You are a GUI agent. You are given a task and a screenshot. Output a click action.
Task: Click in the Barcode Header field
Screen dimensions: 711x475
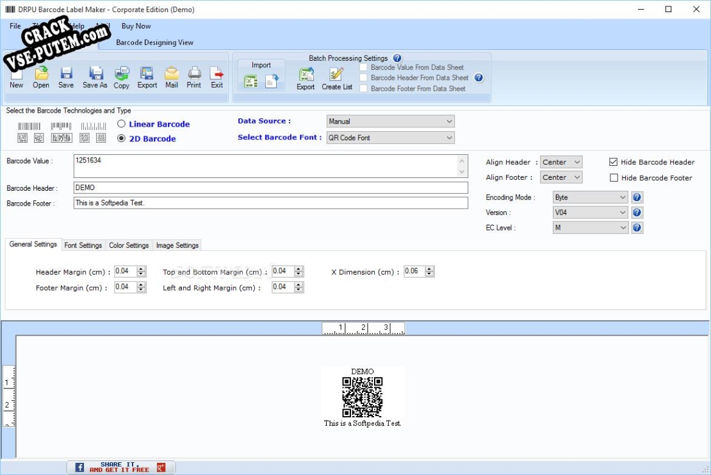click(271, 188)
